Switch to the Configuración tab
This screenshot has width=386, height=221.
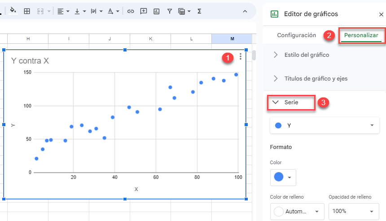click(x=296, y=35)
